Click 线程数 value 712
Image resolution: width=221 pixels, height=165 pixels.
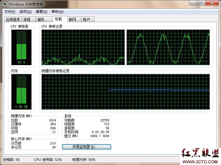coord(107,124)
